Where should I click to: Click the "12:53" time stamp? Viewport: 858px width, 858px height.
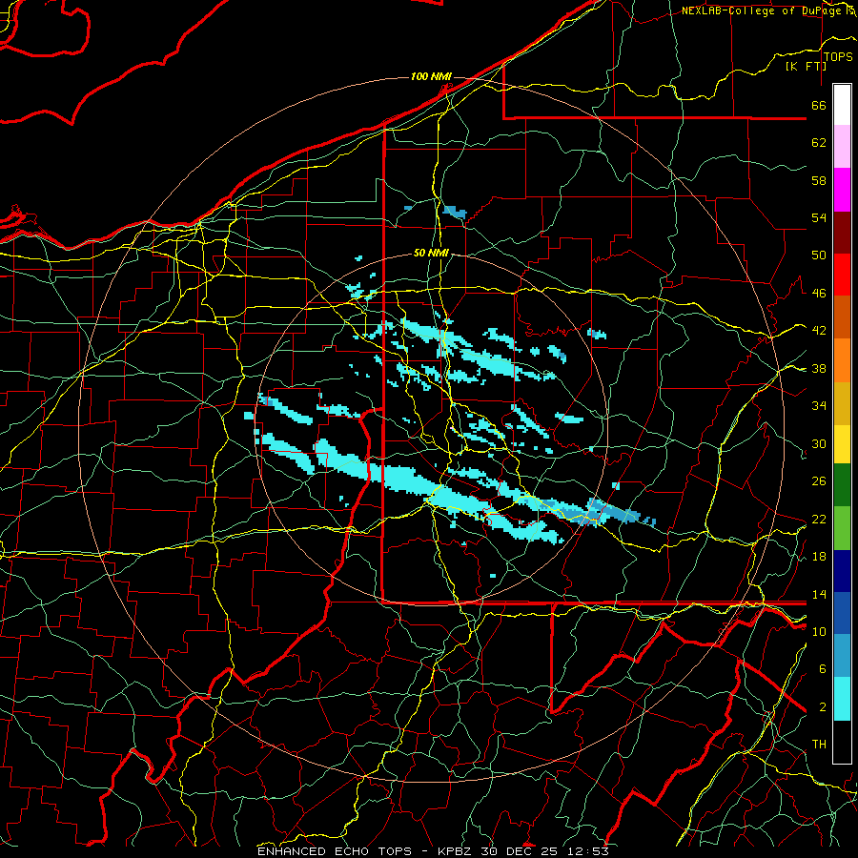pos(586,851)
